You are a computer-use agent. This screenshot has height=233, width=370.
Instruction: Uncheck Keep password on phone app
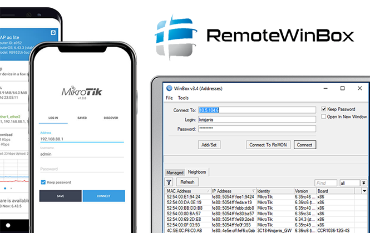pos(43,182)
